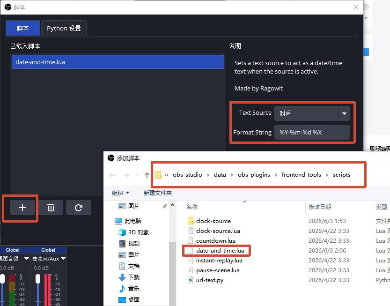Adjust the 麦克风/Aux volume slider
Screen dimensions: 390x306
[x=38, y=279]
